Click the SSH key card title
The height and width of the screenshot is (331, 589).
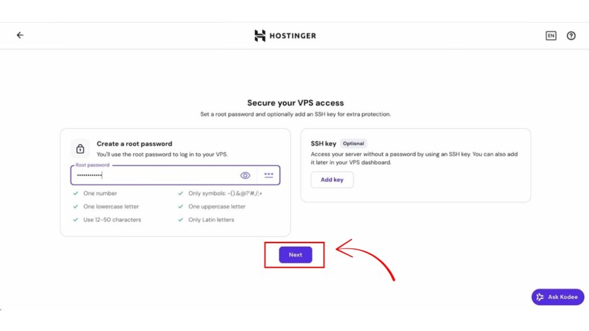(323, 144)
